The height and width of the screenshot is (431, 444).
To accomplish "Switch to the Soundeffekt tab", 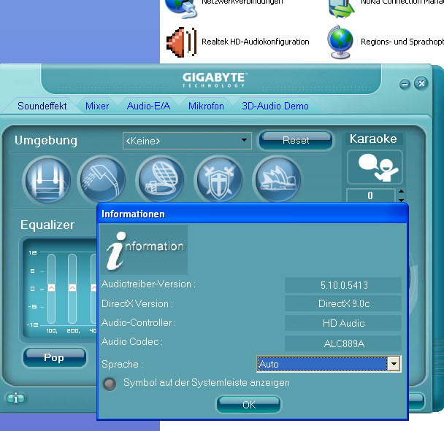I will click(42, 106).
